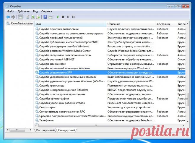Click the services list horizontal scrollbar thumb
195x143 pixels.
[96, 125]
